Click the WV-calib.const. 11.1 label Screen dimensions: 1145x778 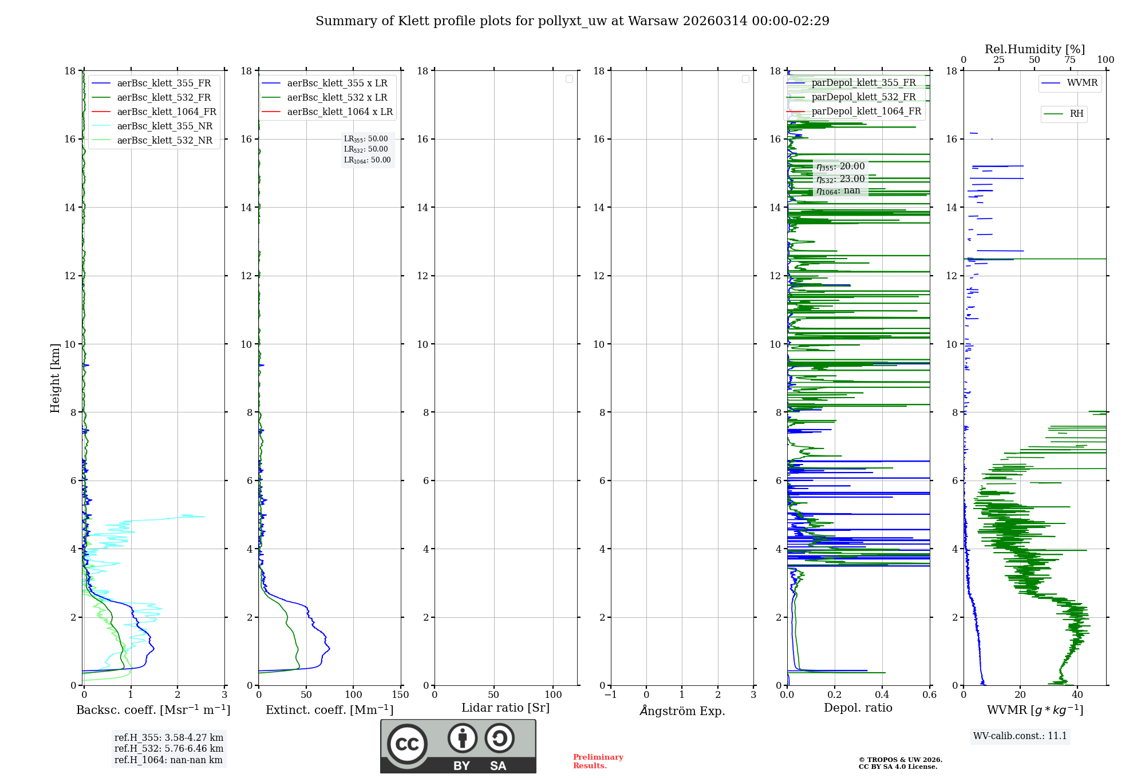click(1020, 736)
